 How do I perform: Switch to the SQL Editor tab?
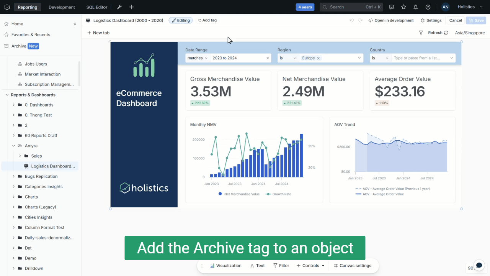pos(96,7)
